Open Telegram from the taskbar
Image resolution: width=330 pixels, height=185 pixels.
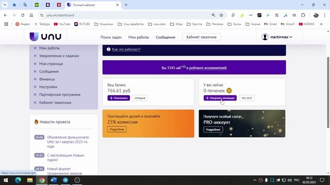pos(65,180)
